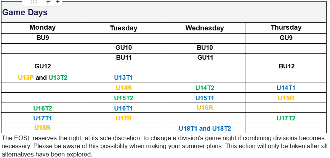Click the sort lines icon in toolbar
330x158 pixels.
pos(48,2)
